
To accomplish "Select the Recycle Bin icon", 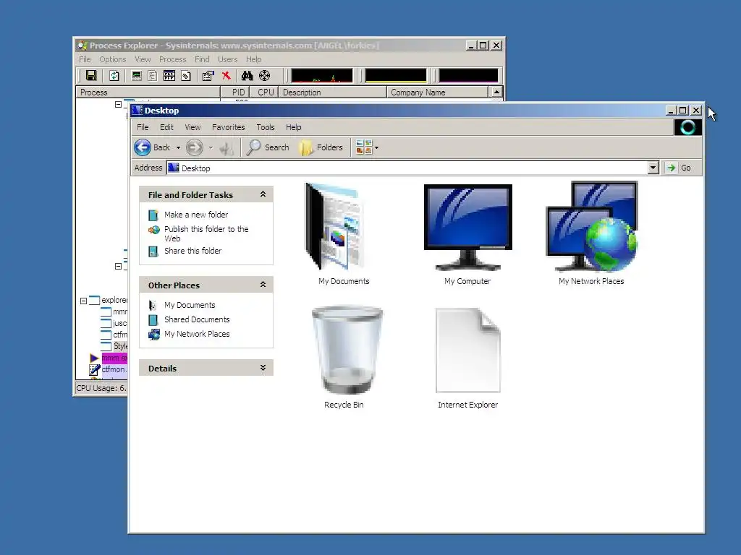I will [347, 350].
